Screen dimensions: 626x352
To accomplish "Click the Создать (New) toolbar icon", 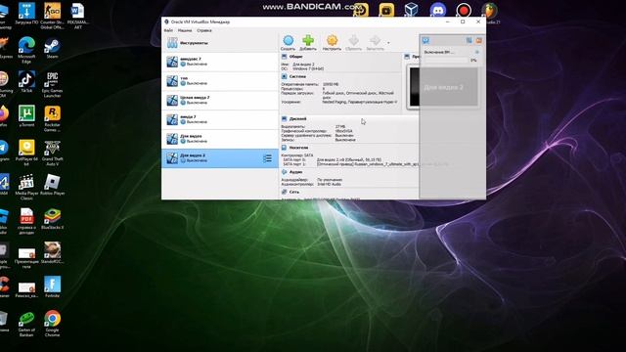I will (288, 41).
